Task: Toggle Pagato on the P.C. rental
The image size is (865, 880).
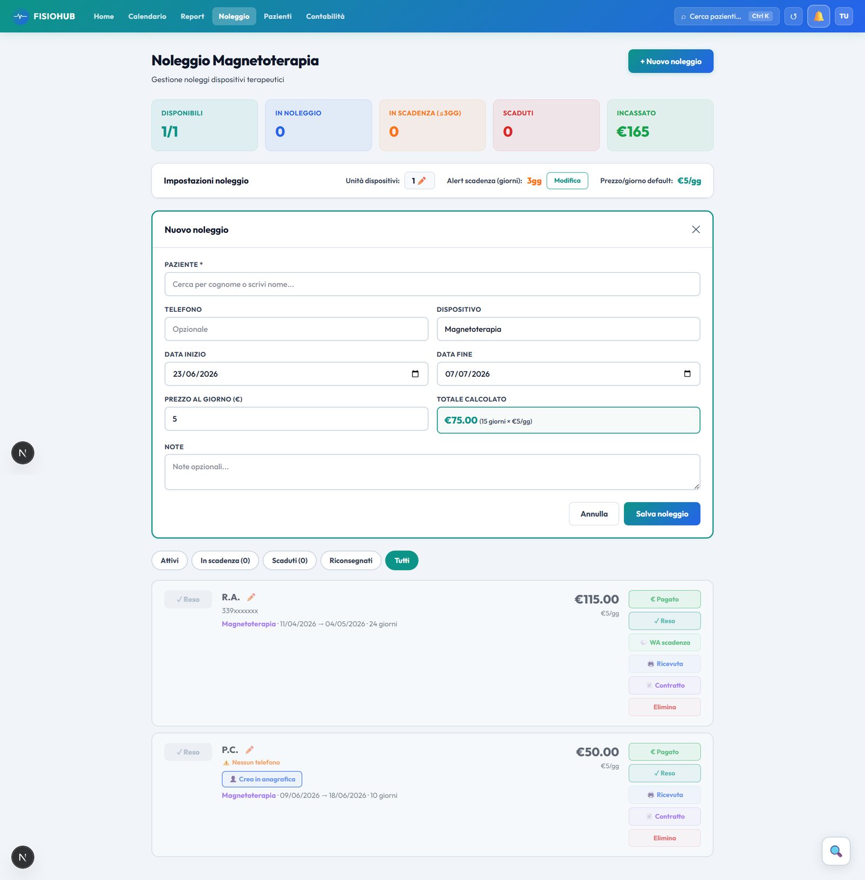Action: pos(664,752)
